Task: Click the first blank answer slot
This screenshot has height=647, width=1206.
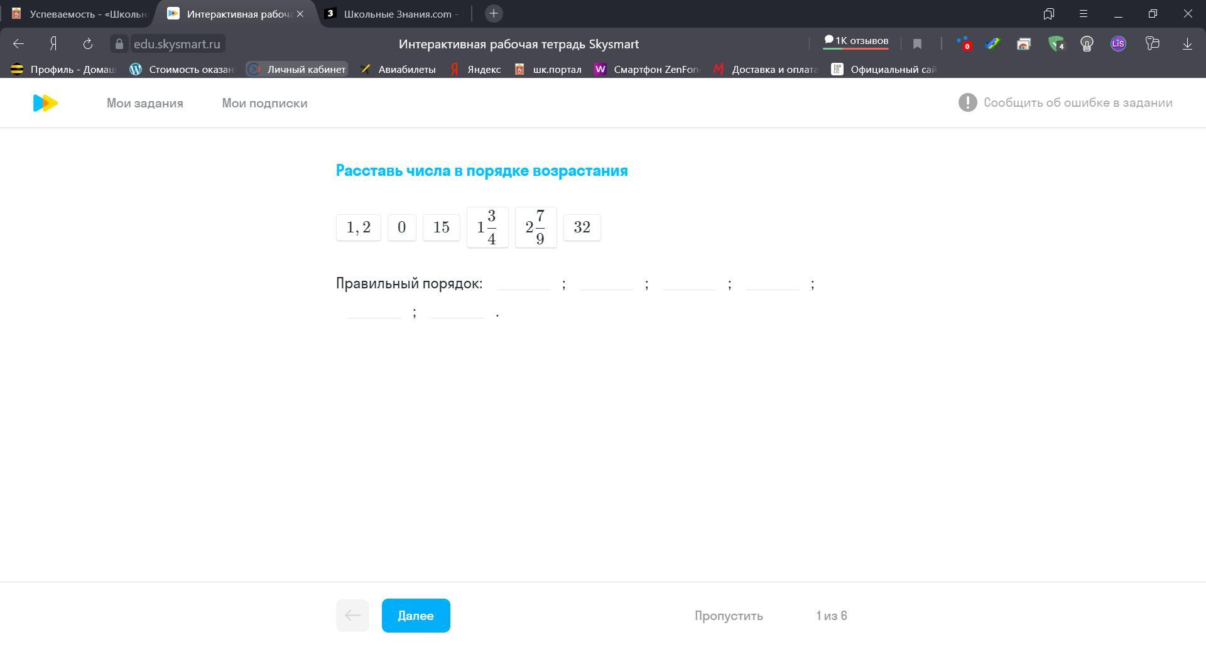Action: (523, 283)
